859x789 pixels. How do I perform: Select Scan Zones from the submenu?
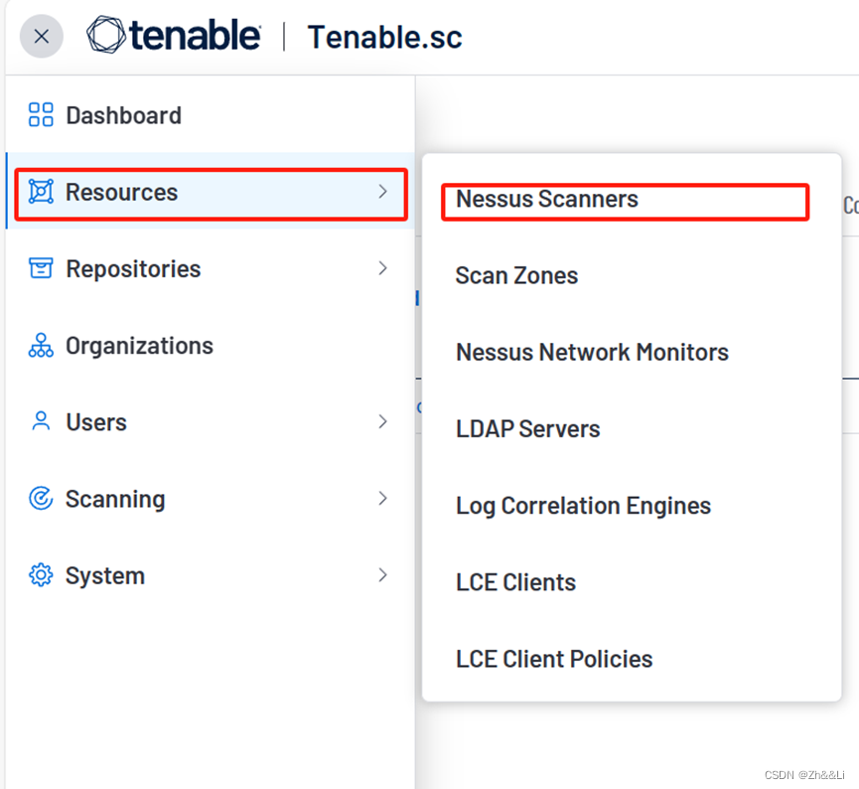pyautogui.click(x=515, y=275)
